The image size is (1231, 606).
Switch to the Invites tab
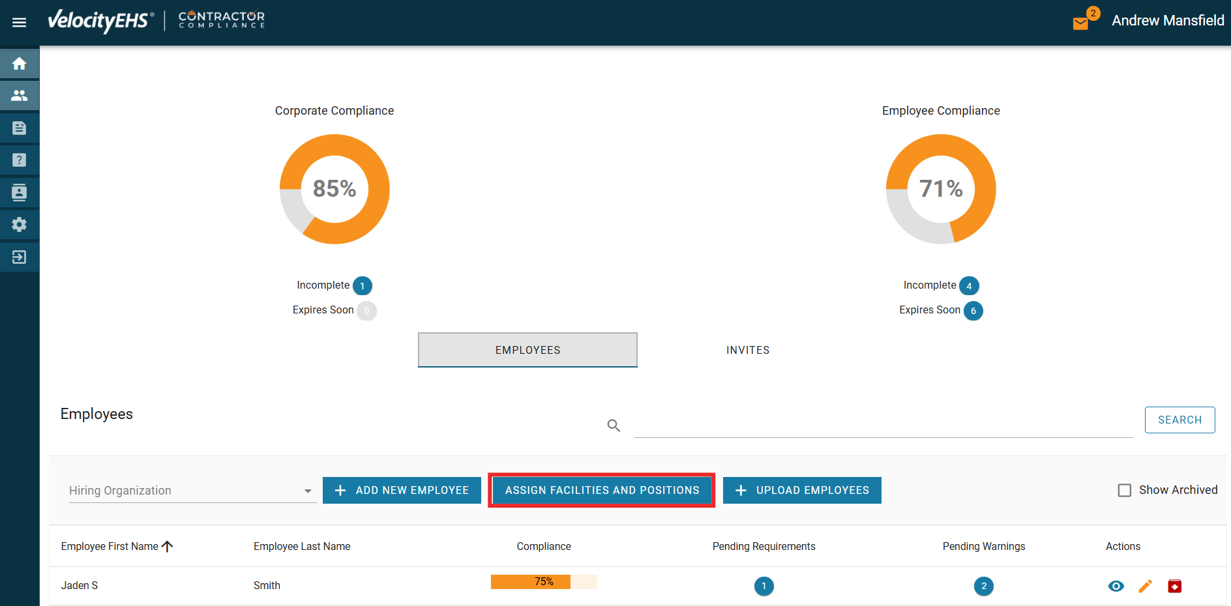click(x=747, y=351)
